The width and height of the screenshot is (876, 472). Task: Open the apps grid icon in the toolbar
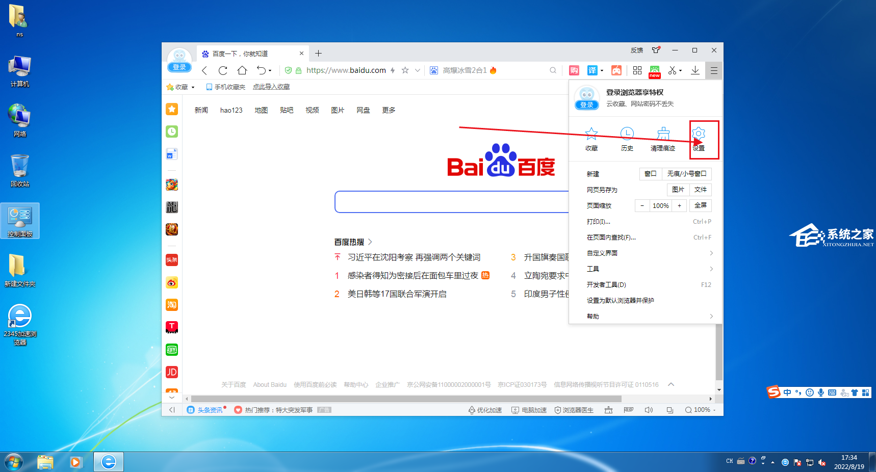[x=637, y=70]
